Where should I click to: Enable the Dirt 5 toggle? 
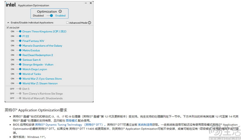tap(19, 89)
